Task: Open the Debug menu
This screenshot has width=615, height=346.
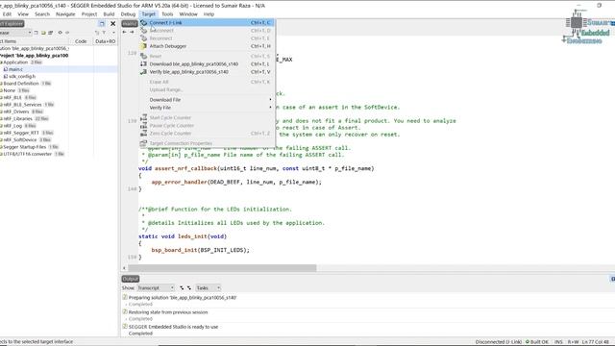Action: pos(128,14)
